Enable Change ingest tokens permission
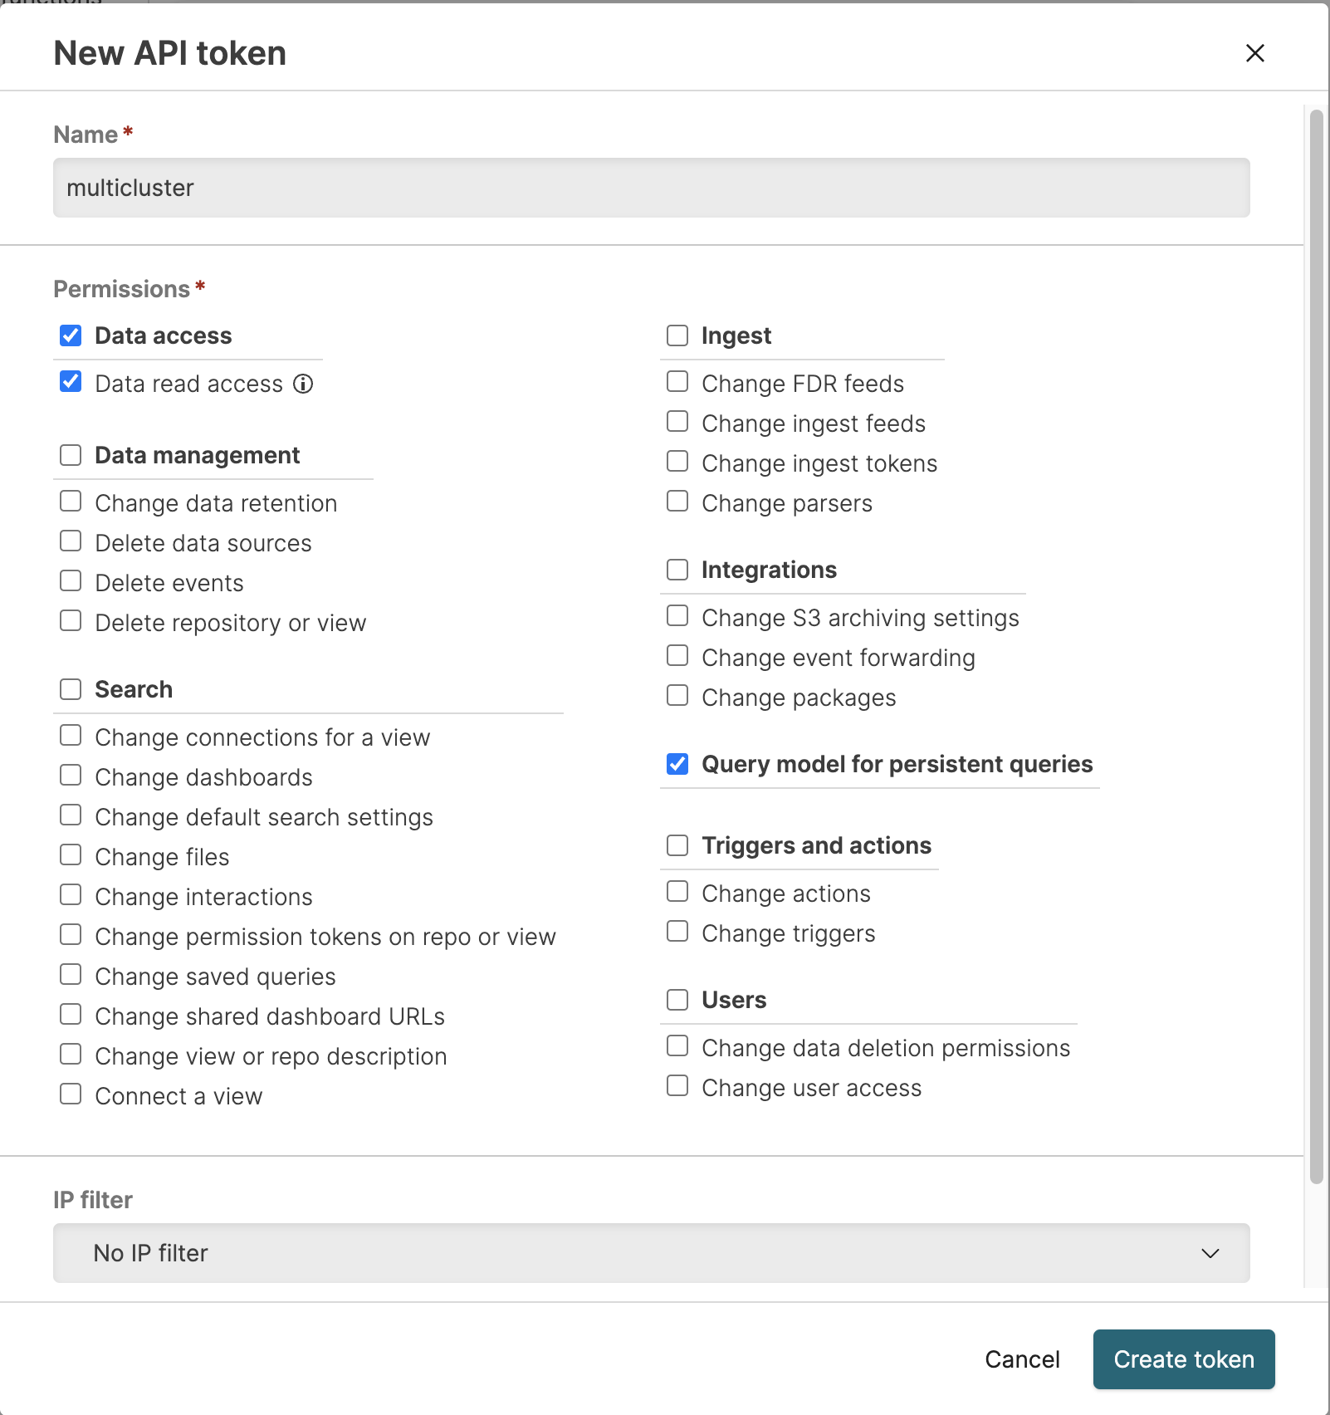 tap(677, 462)
